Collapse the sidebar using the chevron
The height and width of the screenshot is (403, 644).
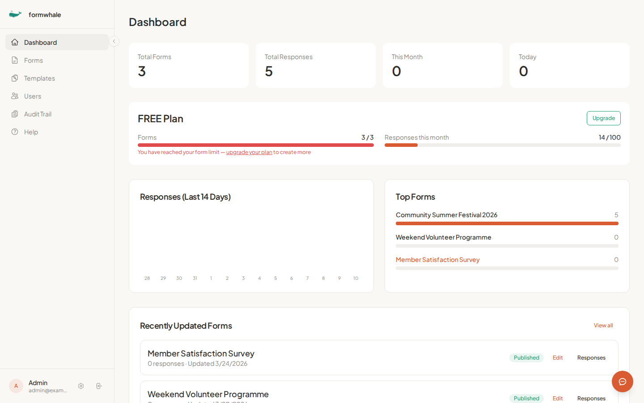[x=114, y=41]
